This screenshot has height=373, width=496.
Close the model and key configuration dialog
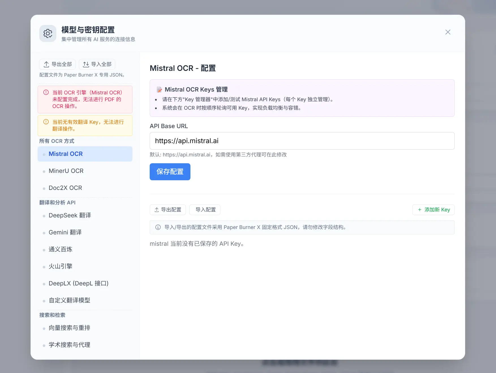click(448, 32)
